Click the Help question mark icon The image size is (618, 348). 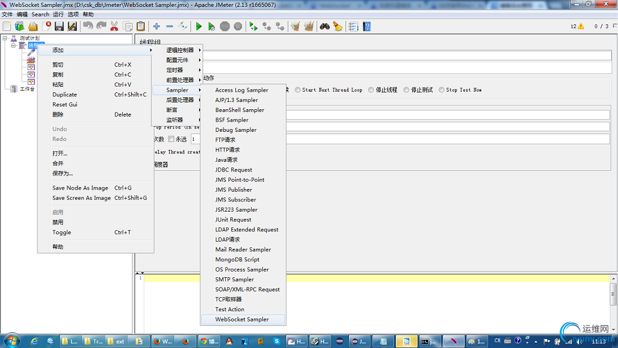(x=367, y=27)
